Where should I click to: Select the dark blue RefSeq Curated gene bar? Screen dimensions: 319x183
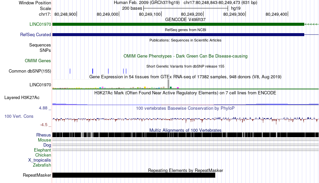(178, 35)
